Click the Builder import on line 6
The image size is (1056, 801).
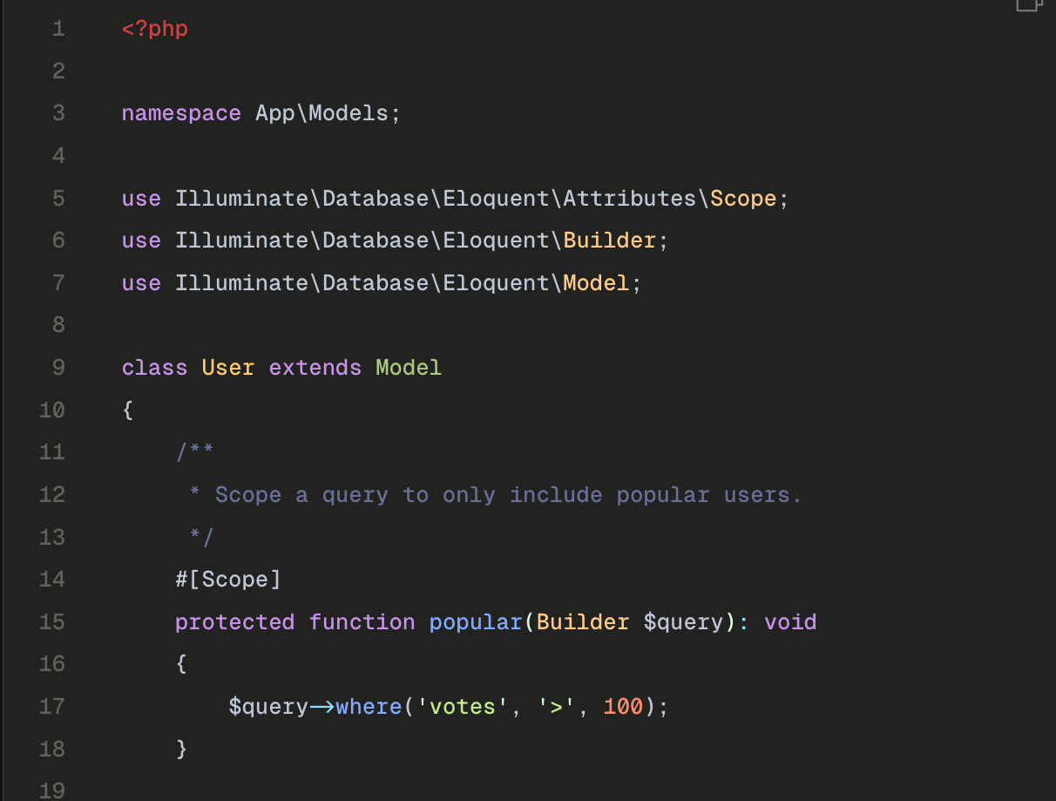[609, 241]
